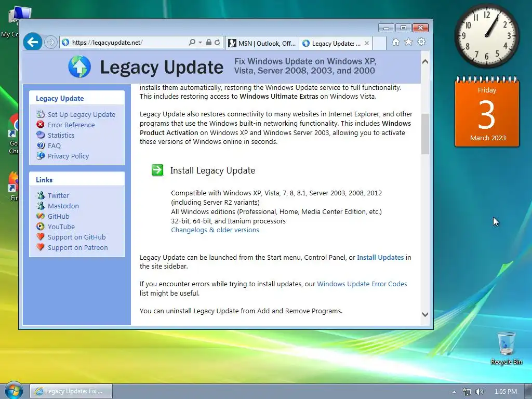532x399 pixels.
Task: Click the FAQ question mark icon
Action: pyautogui.click(x=41, y=145)
